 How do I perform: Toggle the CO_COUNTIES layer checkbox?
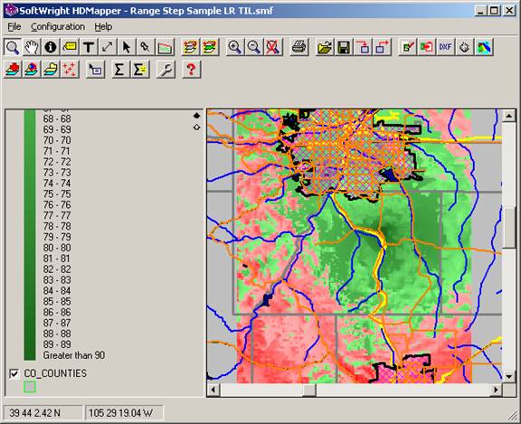(x=14, y=374)
